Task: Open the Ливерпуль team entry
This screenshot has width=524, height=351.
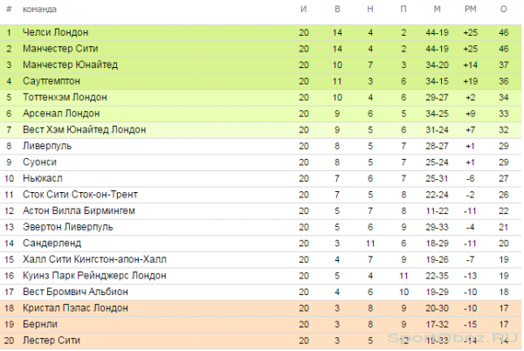Action: click(47, 146)
